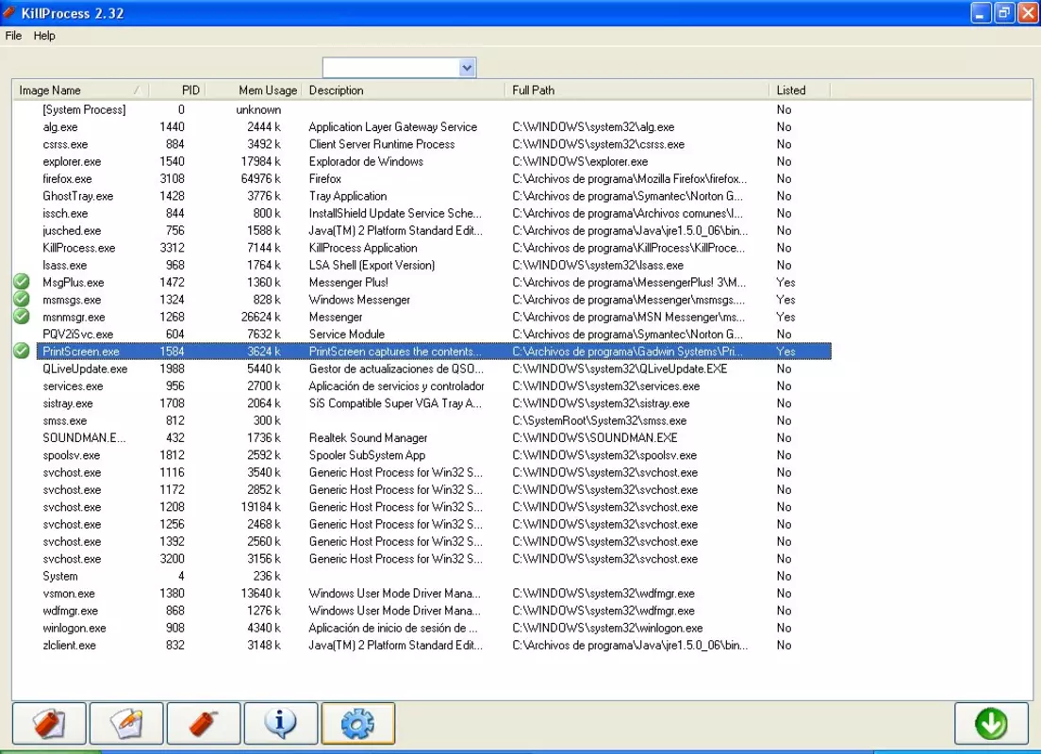Toggle green check next to msnmsgr.exe
Viewport: 1041px width, 754px height.
pos(22,316)
